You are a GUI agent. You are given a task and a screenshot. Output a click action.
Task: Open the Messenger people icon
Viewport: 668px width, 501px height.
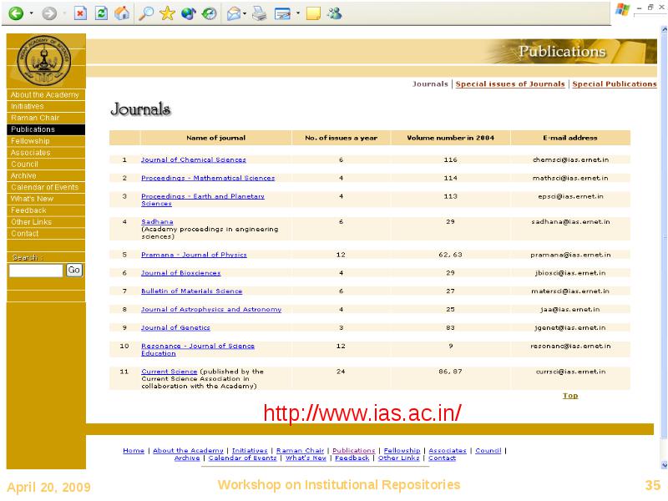(335, 13)
